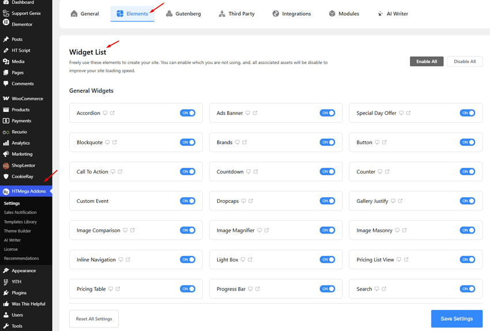Image resolution: width=490 pixels, height=331 pixels.
Task: Open ShopLentor in the admin sidebar
Action: point(26,165)
